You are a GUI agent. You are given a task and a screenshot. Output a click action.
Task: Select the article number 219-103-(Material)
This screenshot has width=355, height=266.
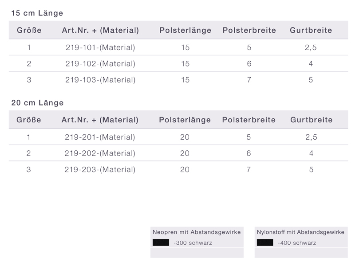100,80
